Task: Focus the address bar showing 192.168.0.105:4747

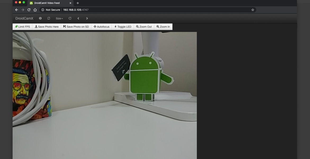Action: (x=148, y=10)
